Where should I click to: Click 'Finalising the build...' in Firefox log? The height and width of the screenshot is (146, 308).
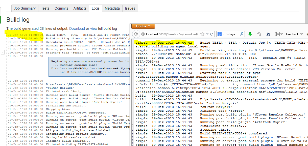pos(223,126)
